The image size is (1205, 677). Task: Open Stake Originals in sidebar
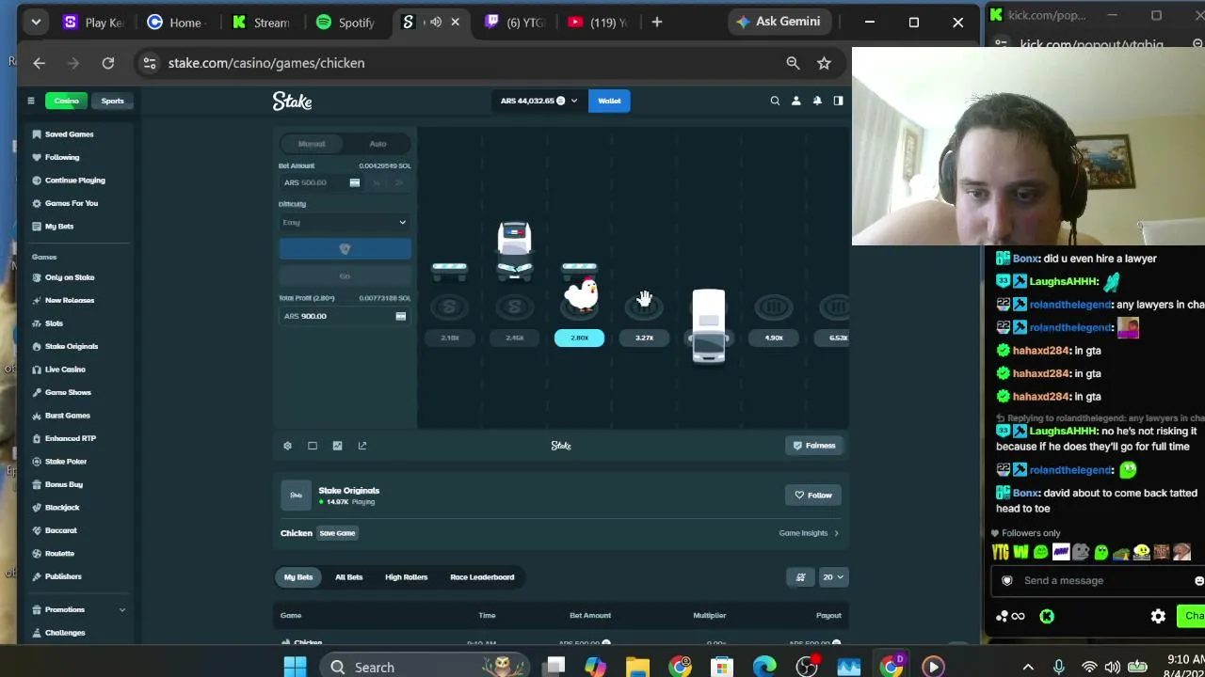(71, 346)
